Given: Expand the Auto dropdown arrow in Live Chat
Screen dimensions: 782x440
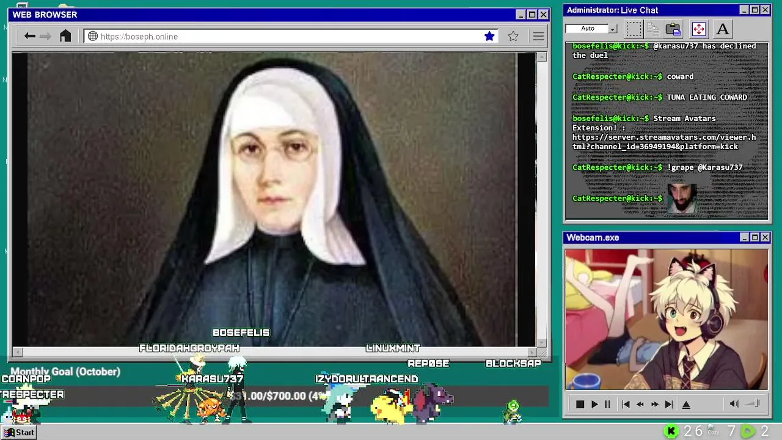Looking at the screenshot, I should [x=613, y=29].
